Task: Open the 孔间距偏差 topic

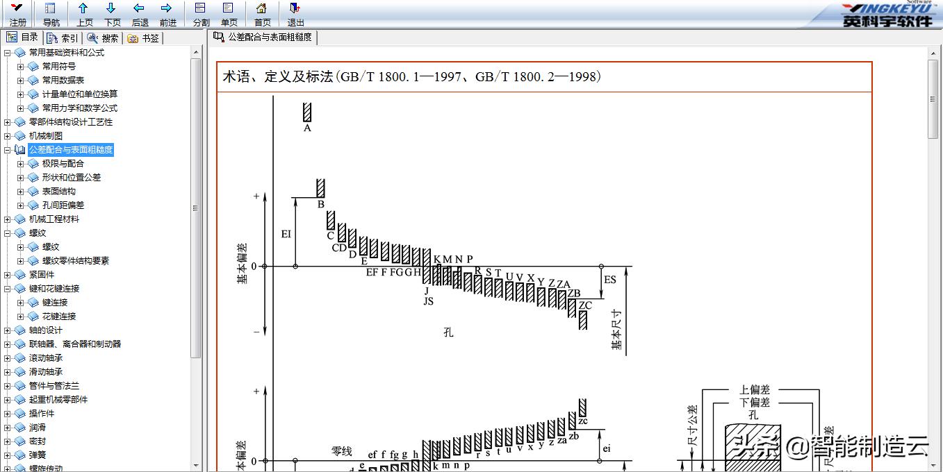Action: click(x=63, y=205)
